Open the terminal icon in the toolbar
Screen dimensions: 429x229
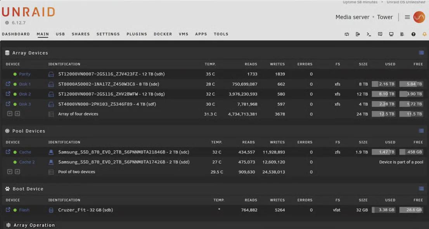pos(369,34)
